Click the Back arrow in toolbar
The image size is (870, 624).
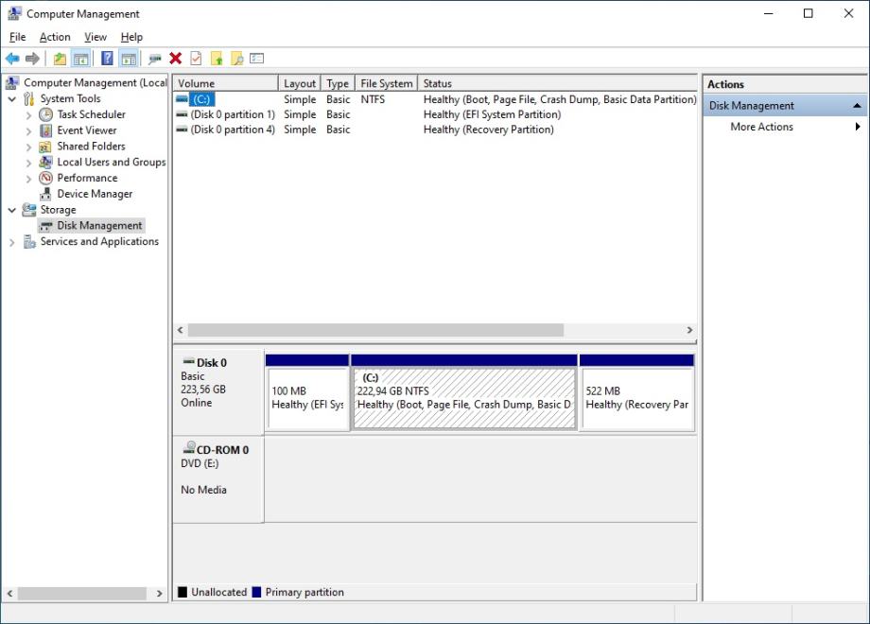click(x=12, y=59)
